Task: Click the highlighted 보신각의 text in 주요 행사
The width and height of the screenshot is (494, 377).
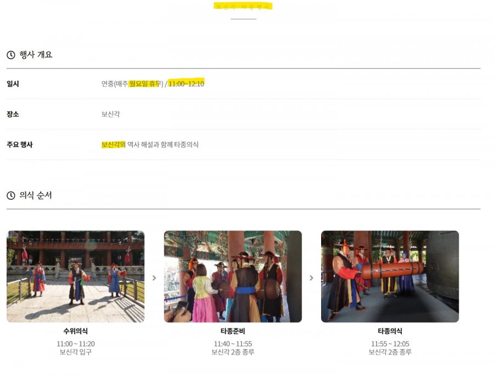Action: coord(113,144)
